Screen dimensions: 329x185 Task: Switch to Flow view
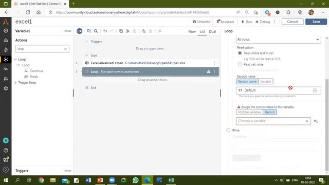(192, 31)
